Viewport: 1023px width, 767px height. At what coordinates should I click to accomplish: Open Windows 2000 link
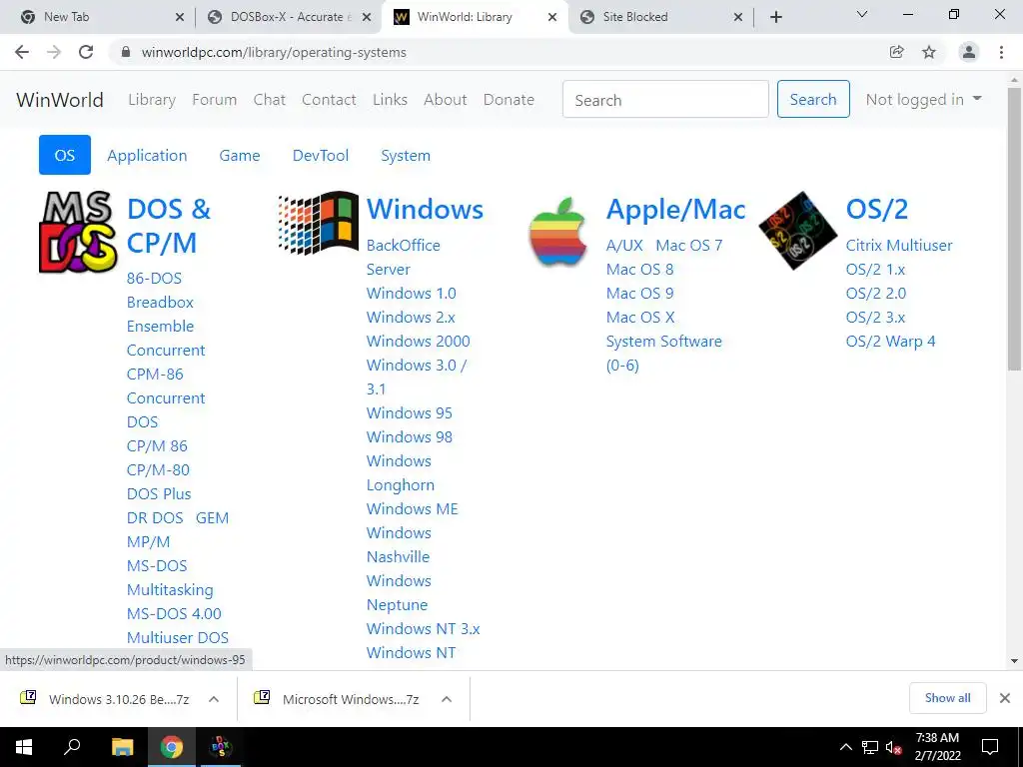[419, 342]
